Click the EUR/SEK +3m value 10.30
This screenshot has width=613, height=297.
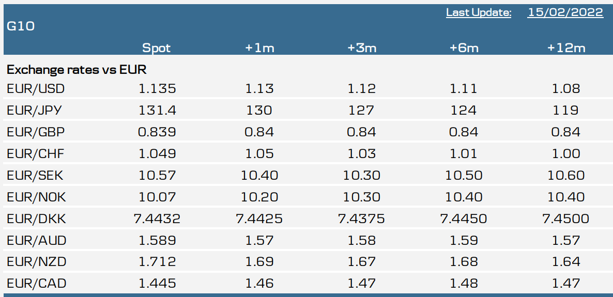pos(362,175)
